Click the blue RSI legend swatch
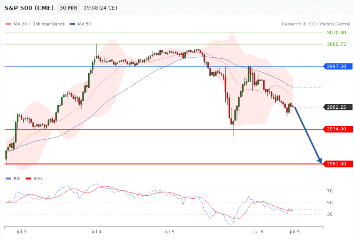 point(8,179)
